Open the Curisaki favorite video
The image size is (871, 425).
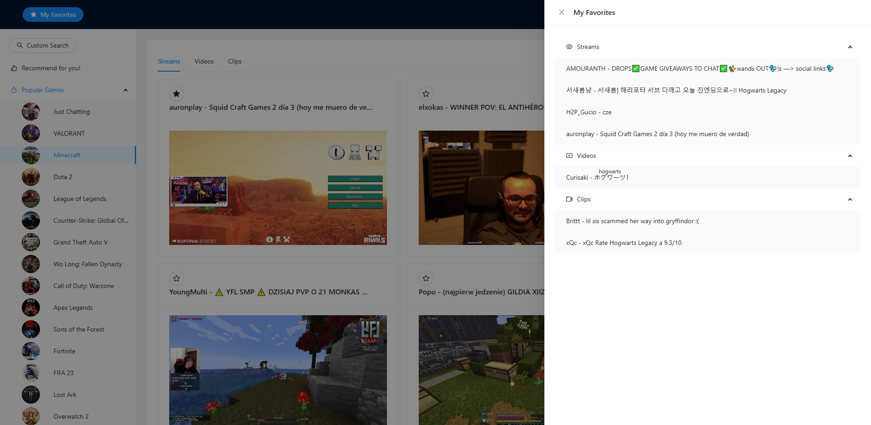tap(708, 177)
